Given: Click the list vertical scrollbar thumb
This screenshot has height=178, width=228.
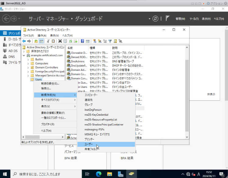Looking at the screenshot, I should pyautogui.click(x=187, y=95).
